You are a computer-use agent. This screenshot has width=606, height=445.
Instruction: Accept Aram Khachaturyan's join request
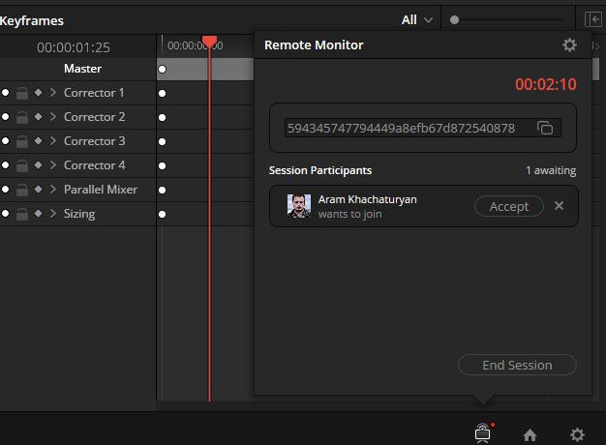[x=509, y=207]
